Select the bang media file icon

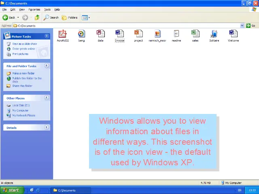[81, 34]
